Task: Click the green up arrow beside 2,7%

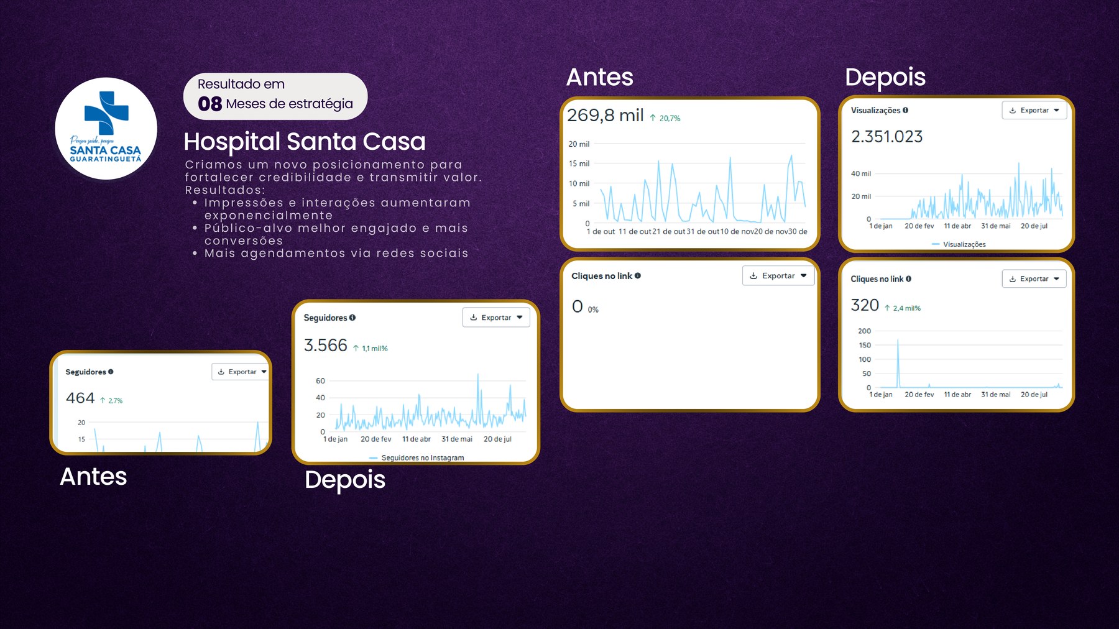Action: click(103, 400)
